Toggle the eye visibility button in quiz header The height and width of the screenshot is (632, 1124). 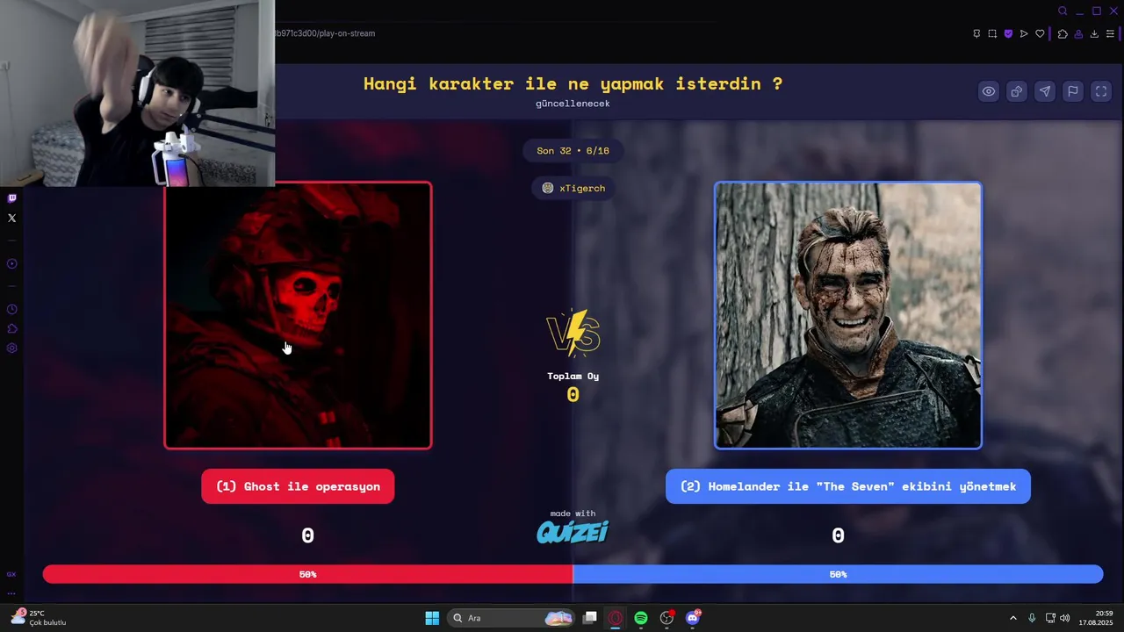point(989,91)
